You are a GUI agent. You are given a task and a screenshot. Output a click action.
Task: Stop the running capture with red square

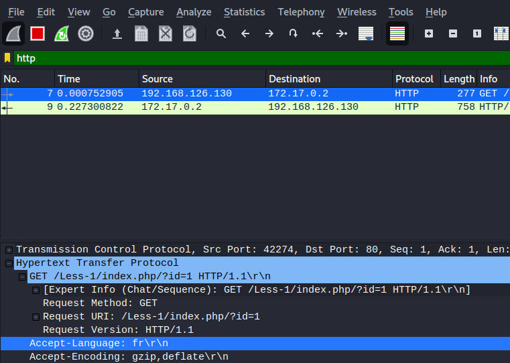pyautogui.click(x=38, y=33)
